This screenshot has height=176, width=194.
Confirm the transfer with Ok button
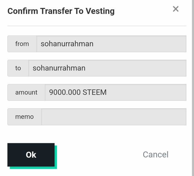[31, 155]
